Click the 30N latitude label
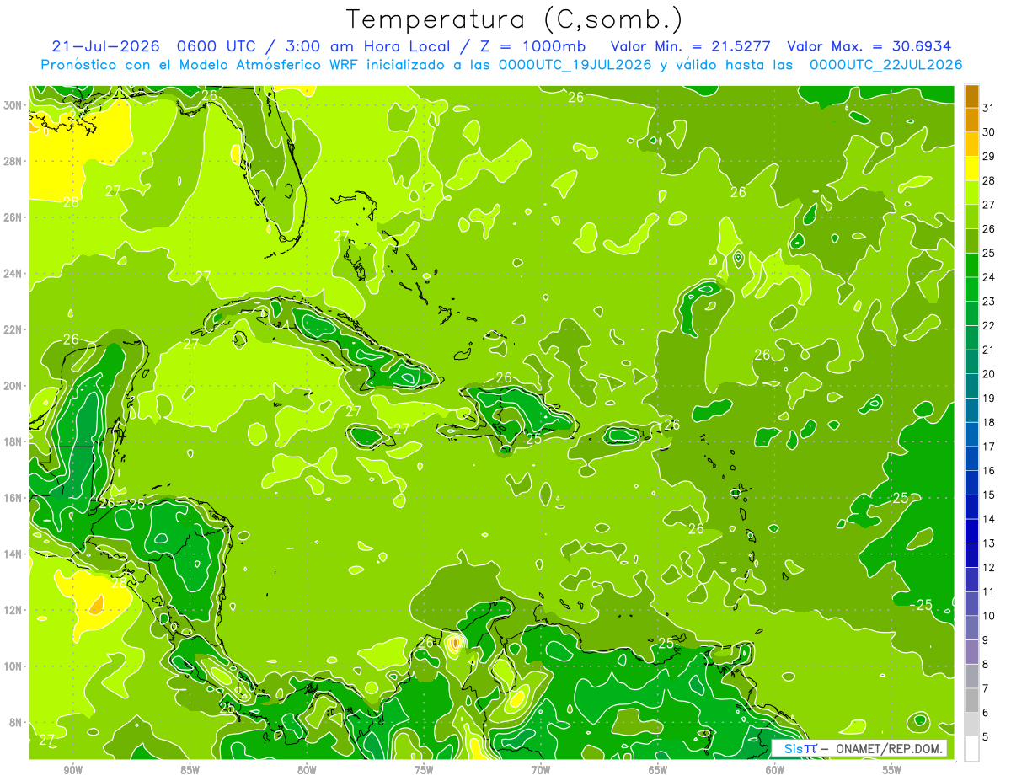The height and width of the screenshot is (781, 1011). [x=13, y=105]
